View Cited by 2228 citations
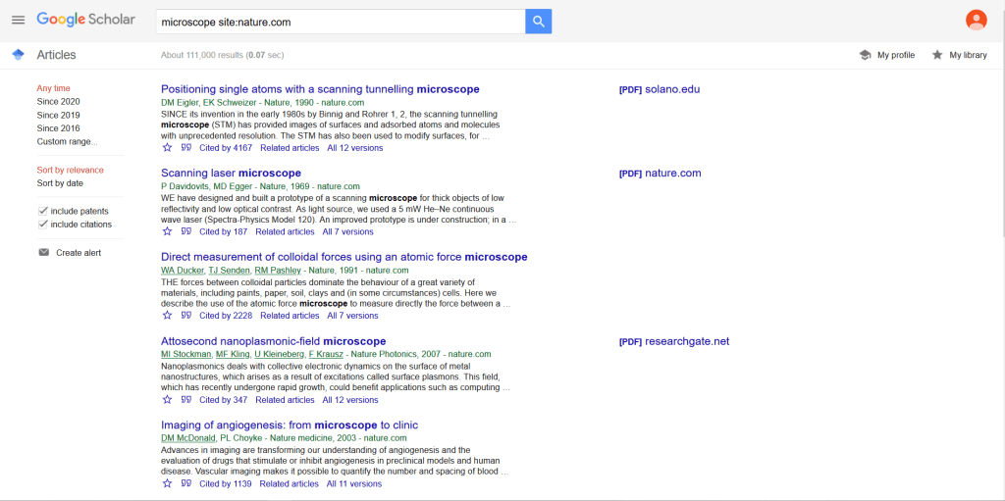Viewport: 1005px width, 501px height. click(226, 316)
